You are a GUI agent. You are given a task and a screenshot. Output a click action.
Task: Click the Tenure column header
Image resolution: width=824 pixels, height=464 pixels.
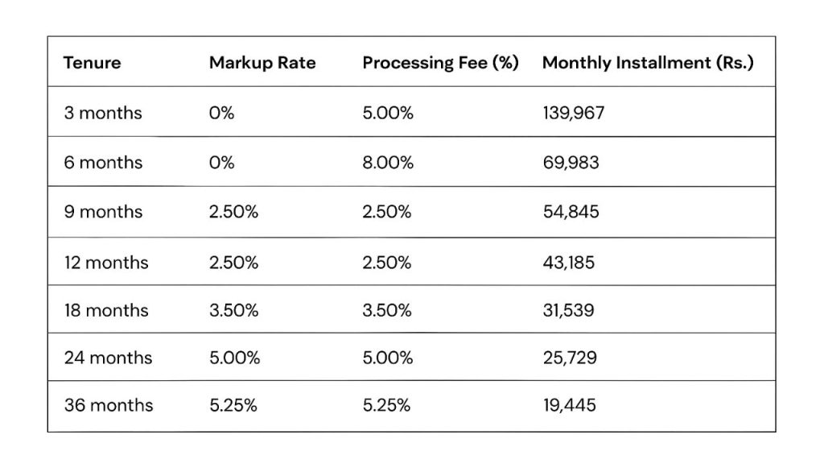(x=93, y=63)
